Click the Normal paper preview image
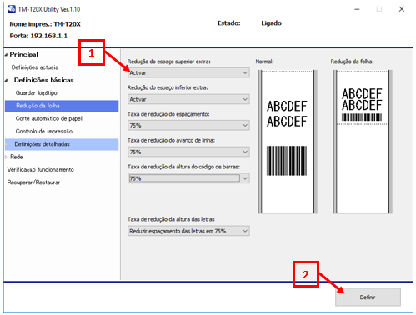This screenshot has height=315, width=416. (x=288, y=142)
